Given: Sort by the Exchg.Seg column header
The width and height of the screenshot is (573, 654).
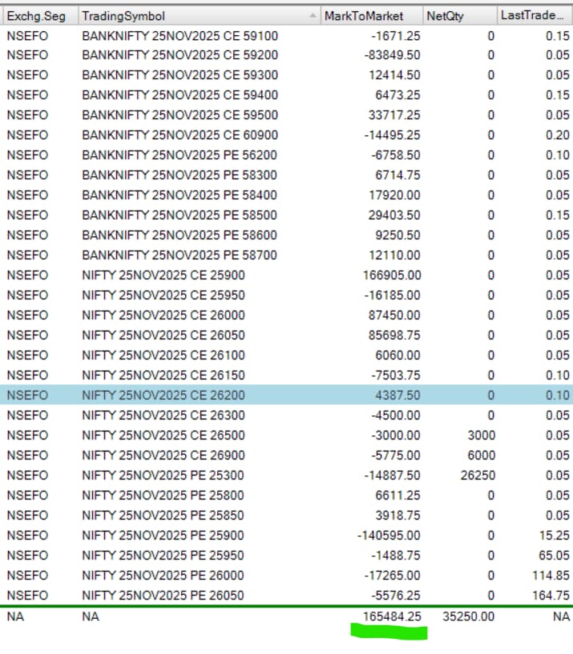Looking at the screenshot, I should (40, 16).
